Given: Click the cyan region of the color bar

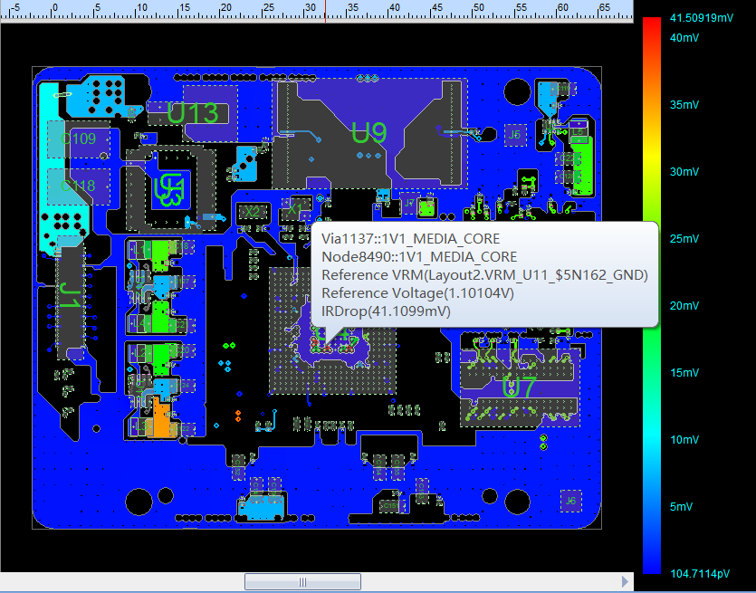Looking at the screenshot, I should [x=651, y=436].
